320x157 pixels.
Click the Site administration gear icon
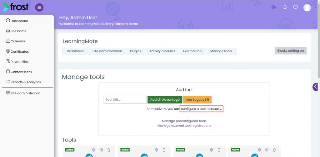coord(8,93)
